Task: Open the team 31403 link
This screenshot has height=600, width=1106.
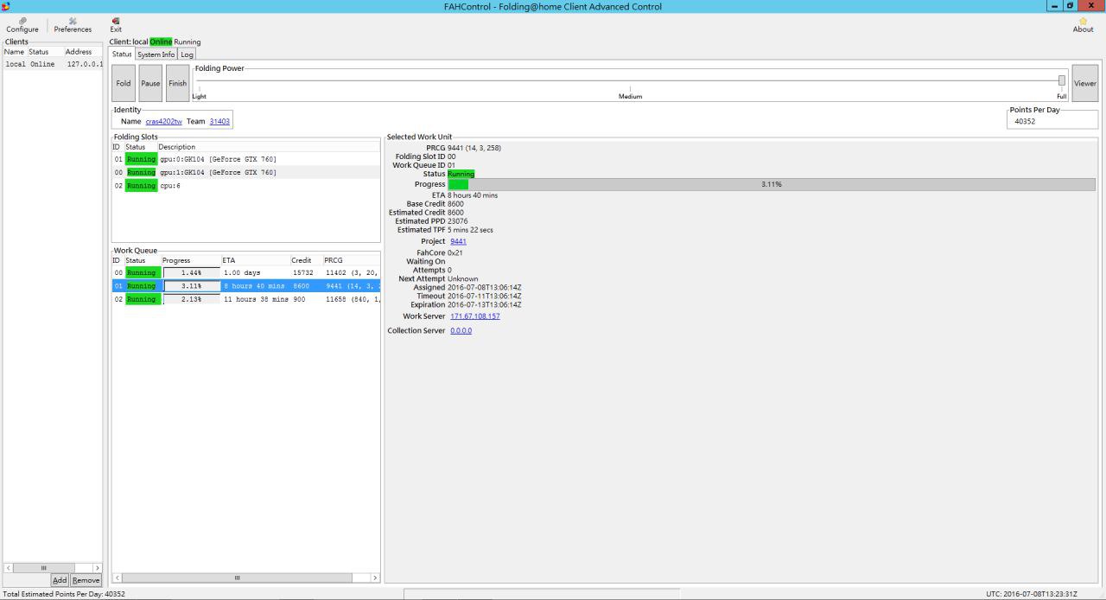Action: (219, 121)
